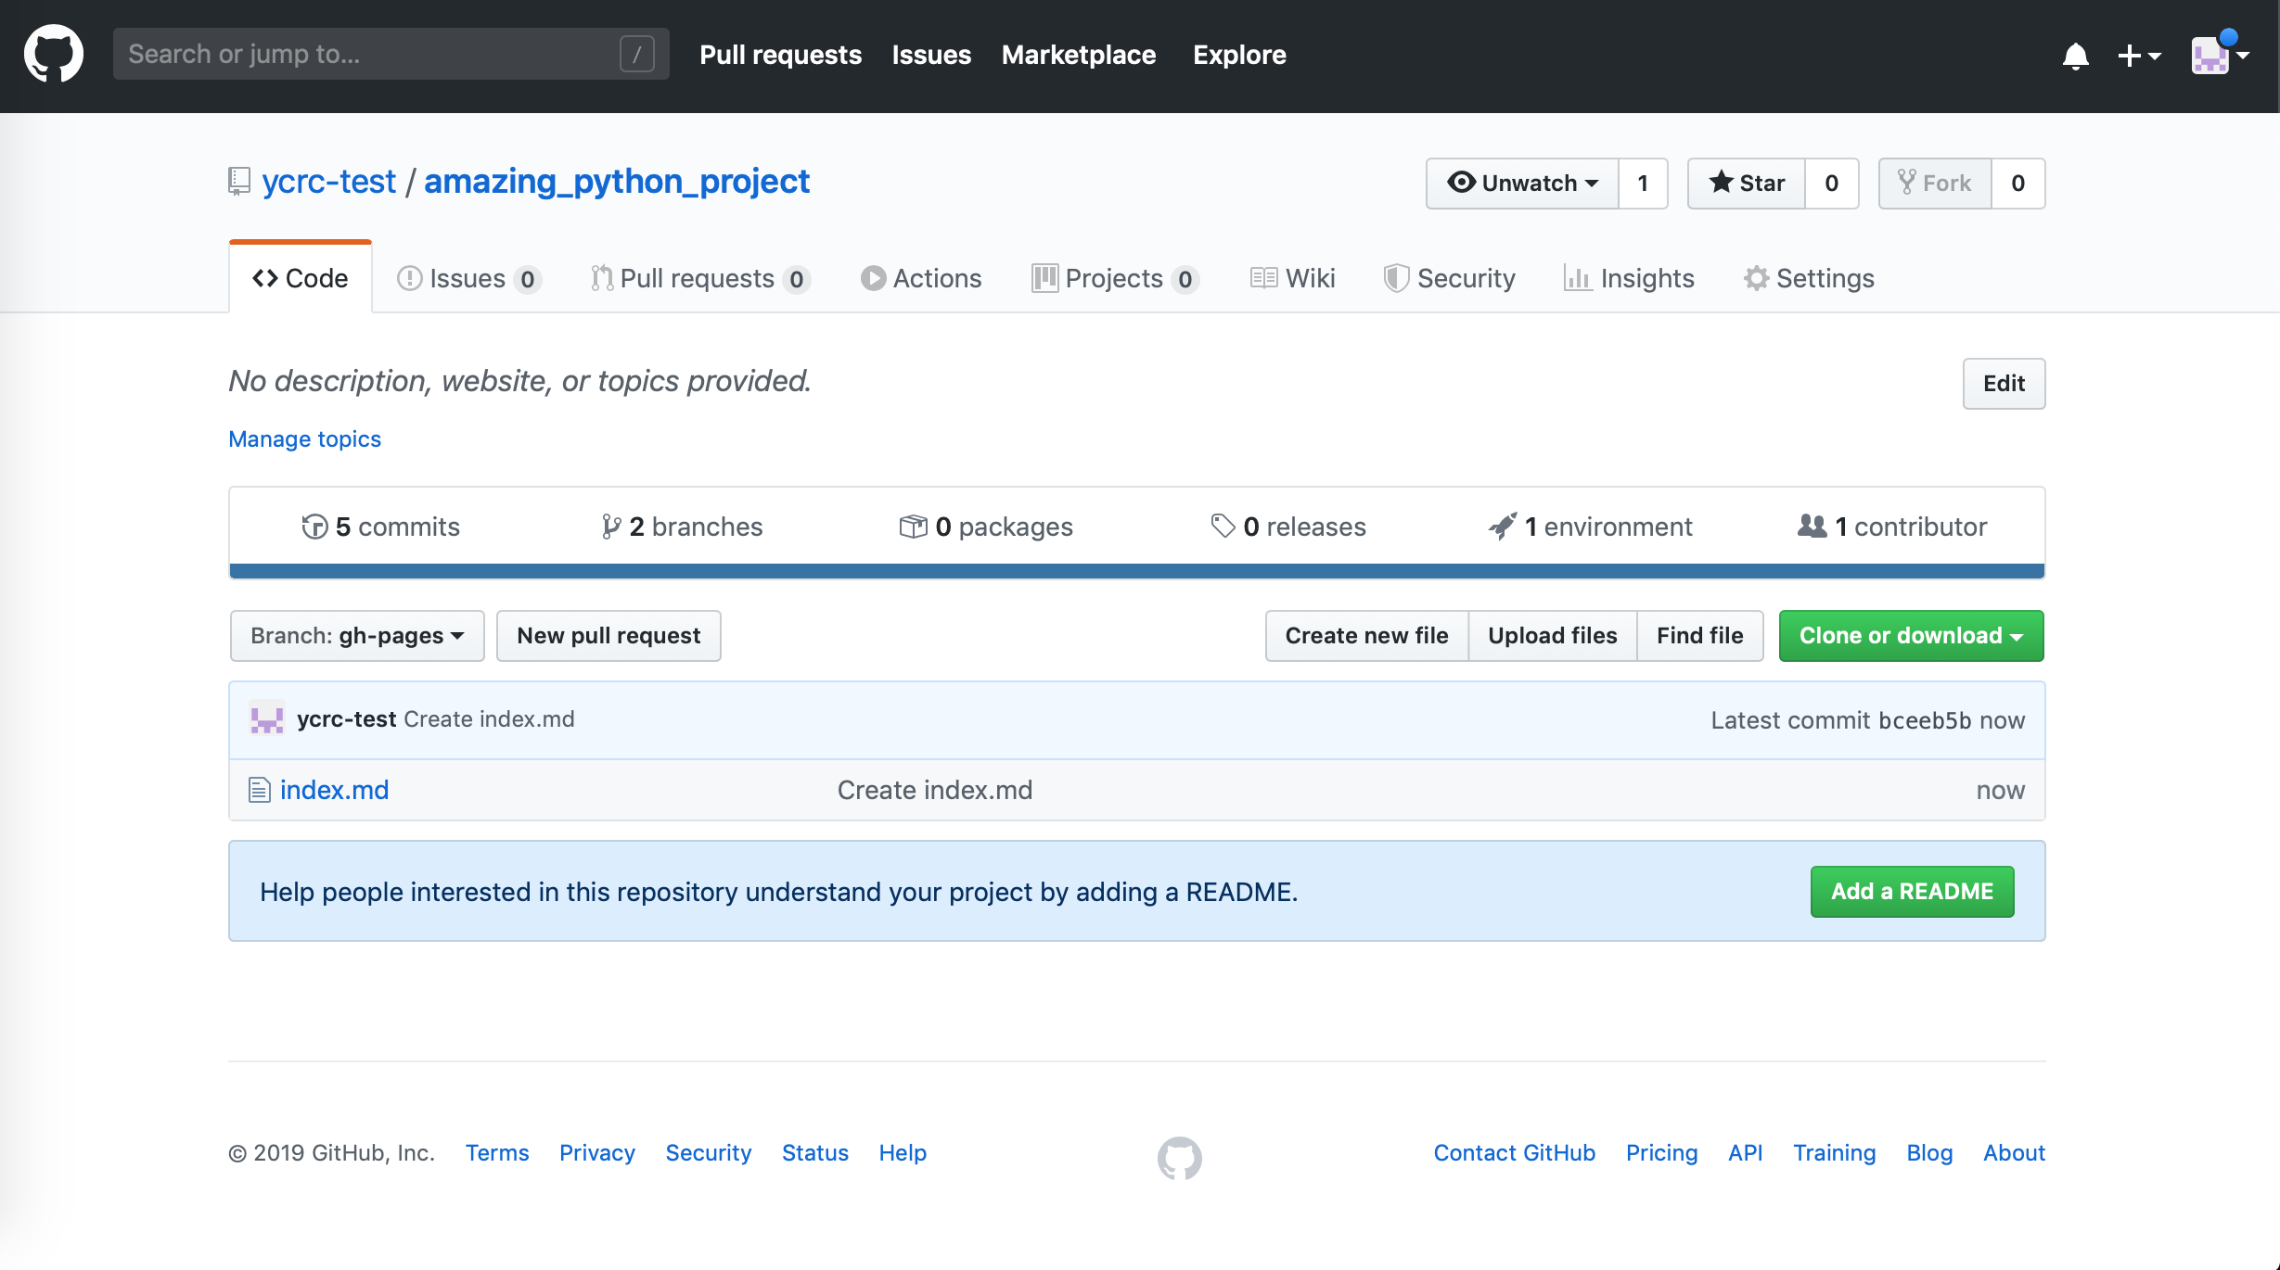
Task: Click Upload files button
Action: point(1553,636)
